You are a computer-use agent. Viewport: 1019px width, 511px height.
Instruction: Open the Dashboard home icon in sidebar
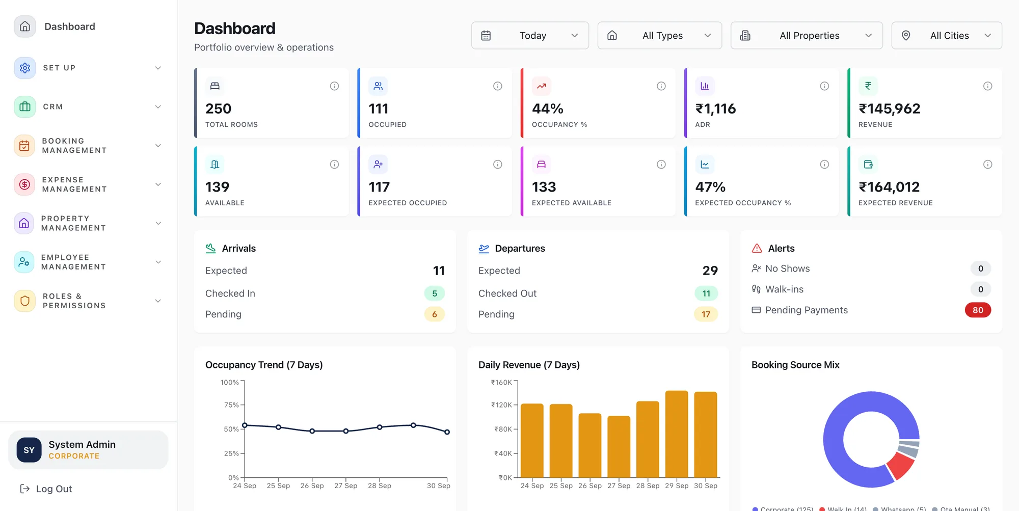[25, 26]
